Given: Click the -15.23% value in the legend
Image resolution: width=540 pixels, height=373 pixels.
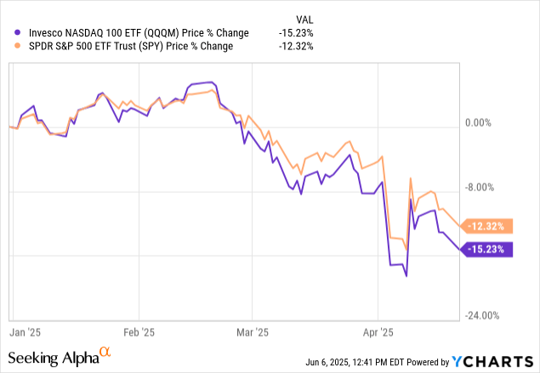Looking at the screenshot, I should point(297,32).
